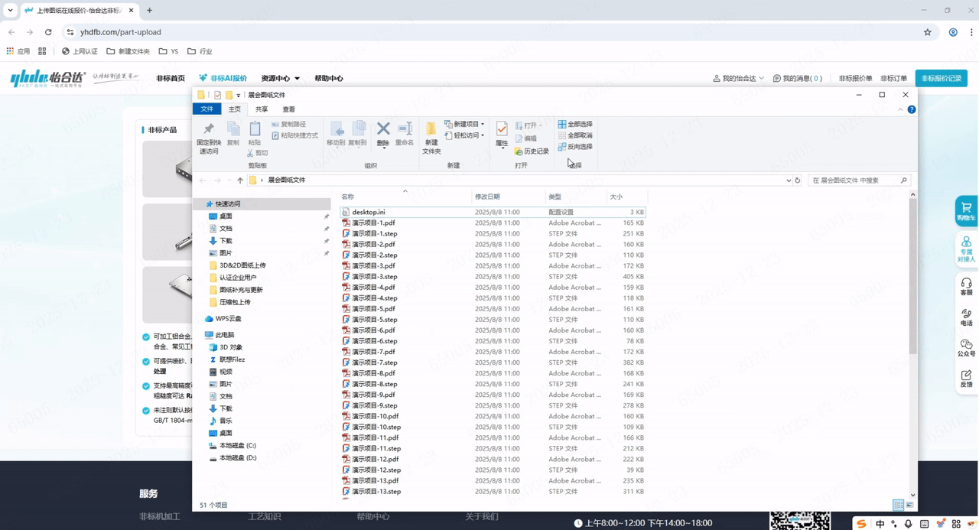Click the refresh icon beside address bar
The width and height of the screenshot is (979, 530).
click(x=798, y=180)
